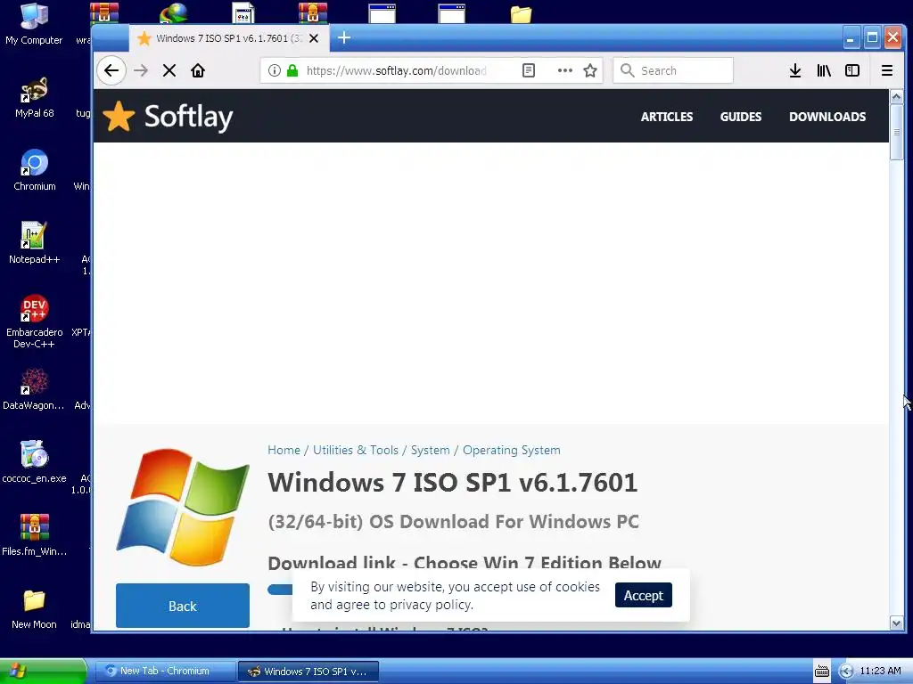The width and height of the screenshot is (913, 684).
Task: Close the Windows 7 ISO tab
Action: [x=314, y=38]
